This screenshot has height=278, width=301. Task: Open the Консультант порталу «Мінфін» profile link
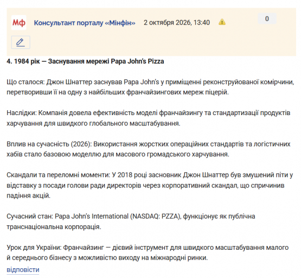(x=85, y=23)
